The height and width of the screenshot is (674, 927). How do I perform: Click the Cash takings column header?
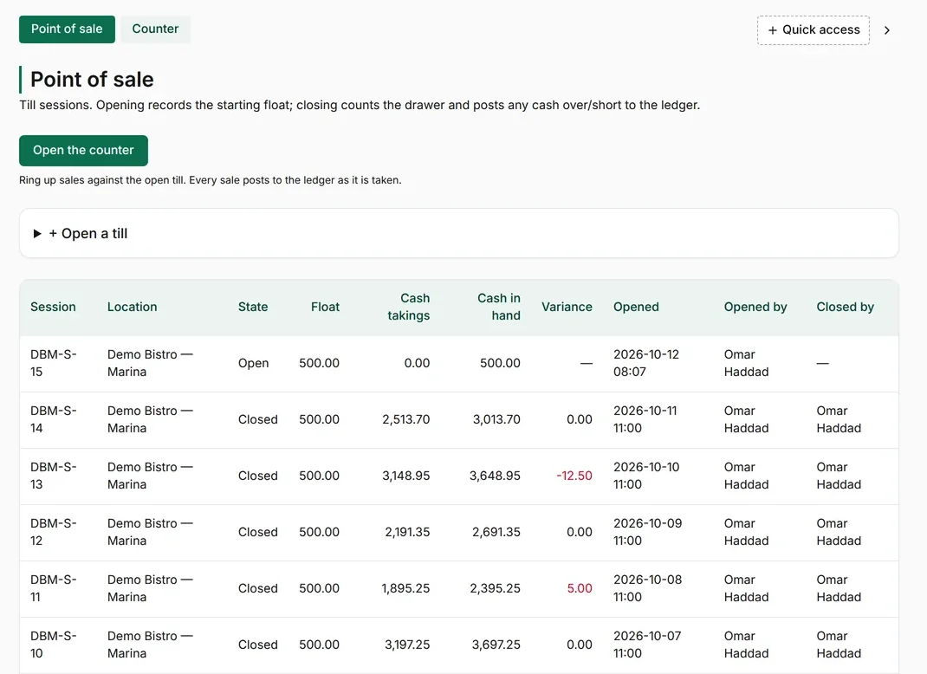click(x=409, y=307)
